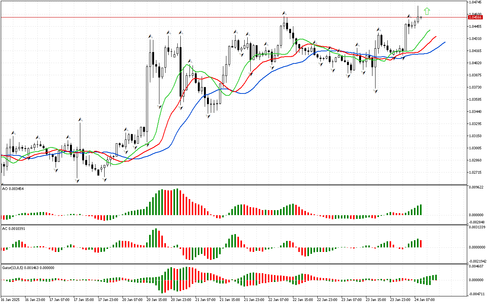This screenshot has width=487, height=304.
Task: Click price axis label 1.04310
Action: [x=476, y=39]
